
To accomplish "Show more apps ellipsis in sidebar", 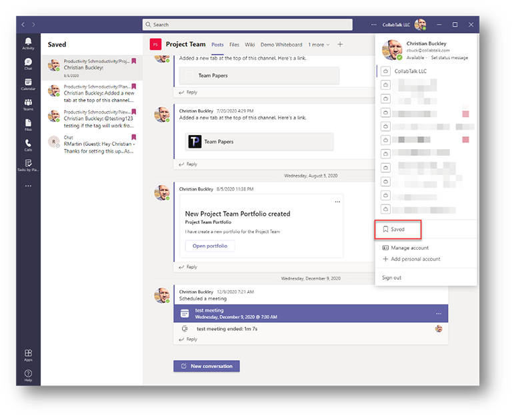I will click(x=28, y=186).
